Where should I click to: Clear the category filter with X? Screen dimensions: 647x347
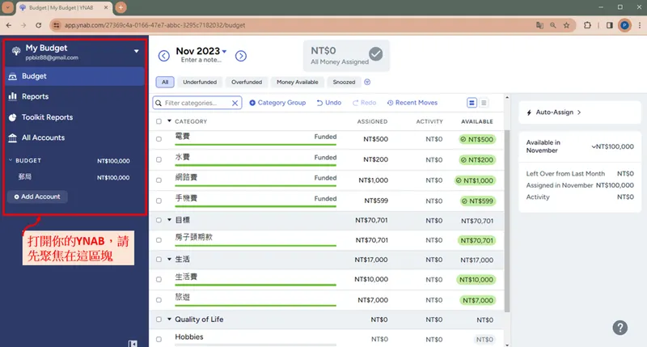point(235,104)
